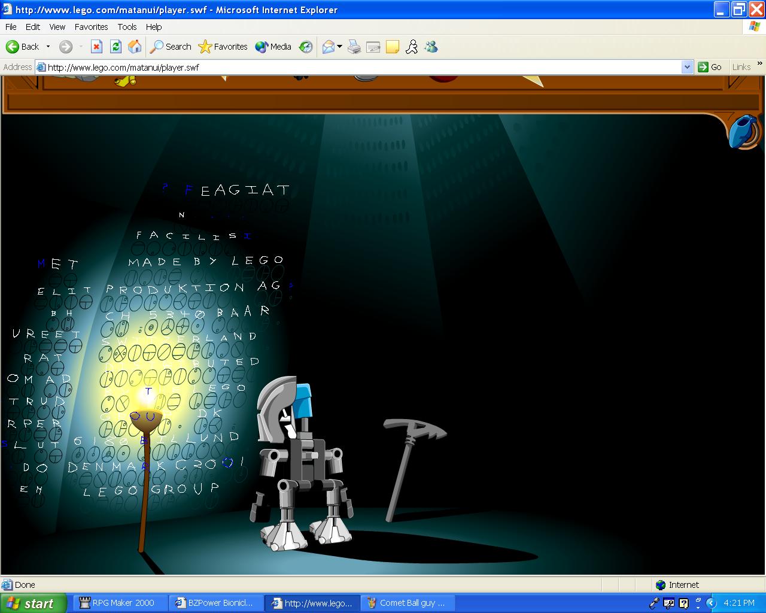
Task: Refresh the page with the Refresh icon
Action: [x=115, y=47]
